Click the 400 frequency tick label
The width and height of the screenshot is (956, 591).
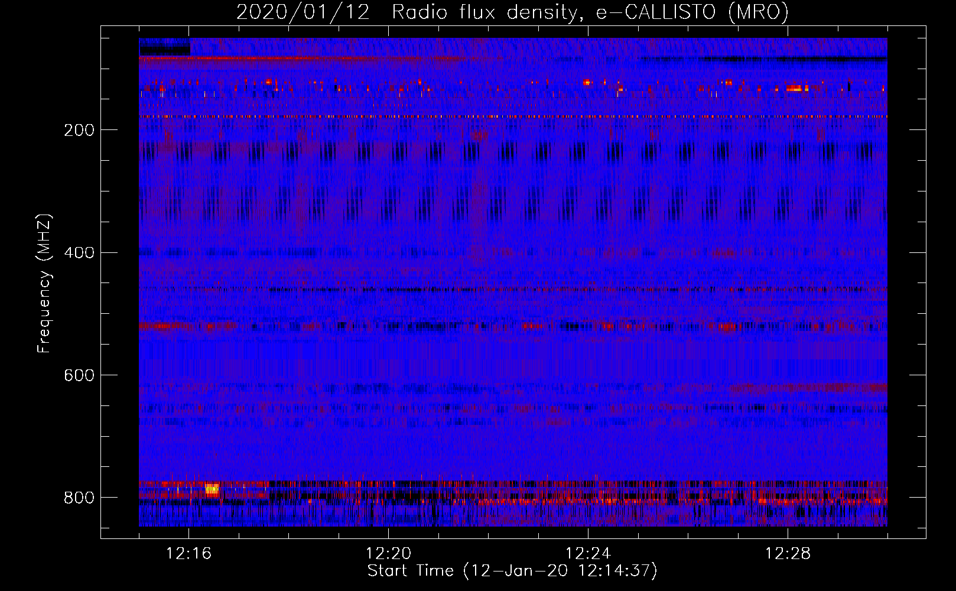[79, 253]
